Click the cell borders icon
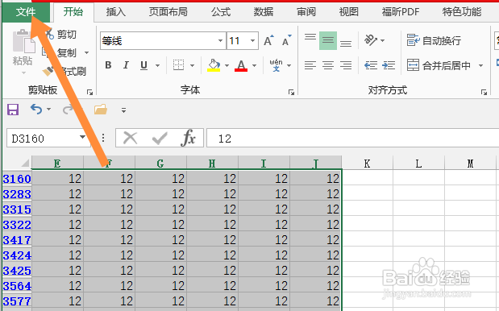 (178, 65)
